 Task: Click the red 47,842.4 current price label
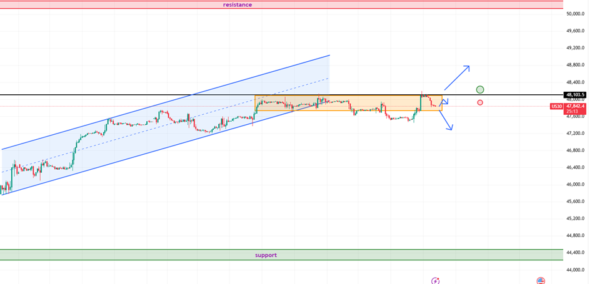coord(576,106)
